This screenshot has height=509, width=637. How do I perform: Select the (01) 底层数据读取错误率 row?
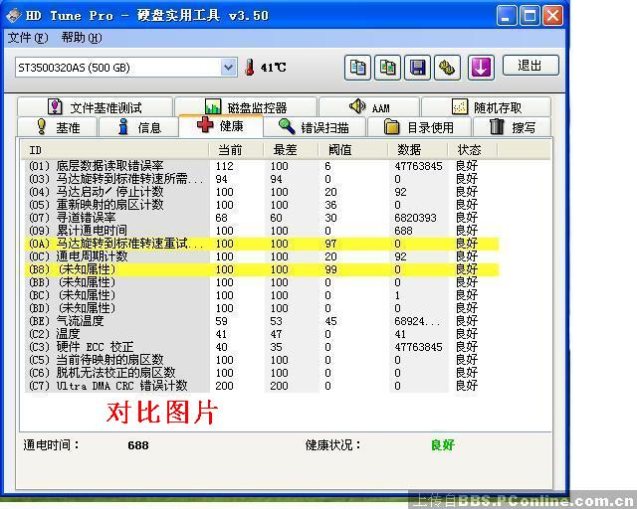tap(261, 166)
